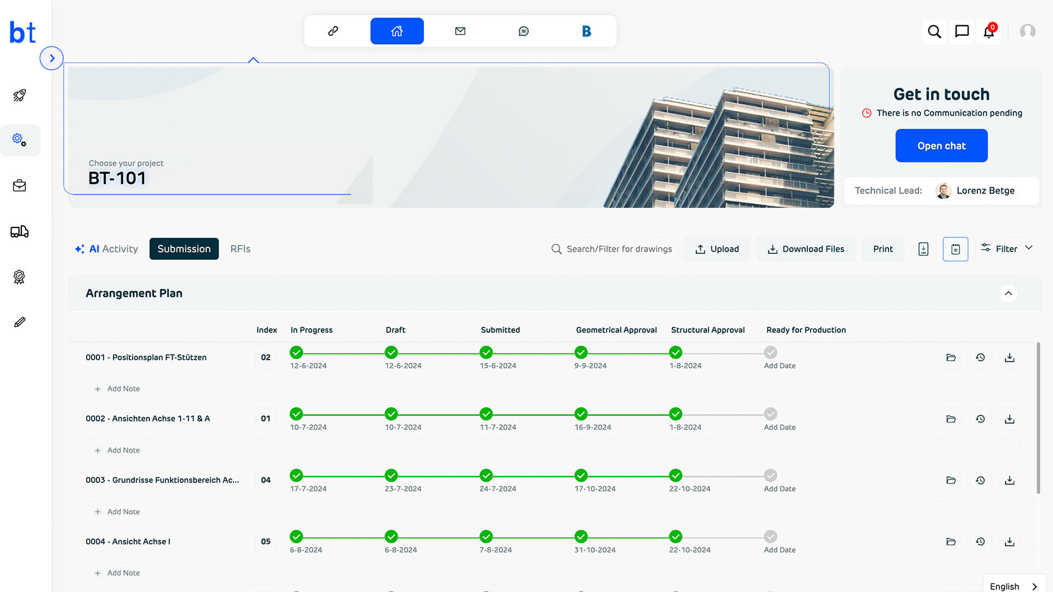View history for 0001 Positionsplan FT-Stützen
The width and height of the screenshot is (1053, 592).
pyautogui.click(x=981, y=357)
